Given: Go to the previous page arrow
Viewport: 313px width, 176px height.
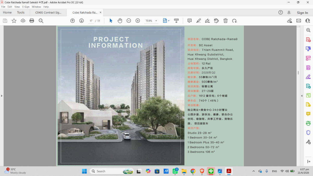Looking at the screenshot, I should pyautogui.click(x=73, y=21).
